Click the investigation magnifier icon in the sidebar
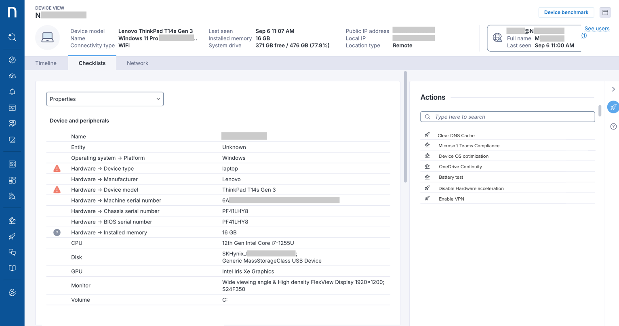This screenshot has width=619, height=326. pos(12,196)
